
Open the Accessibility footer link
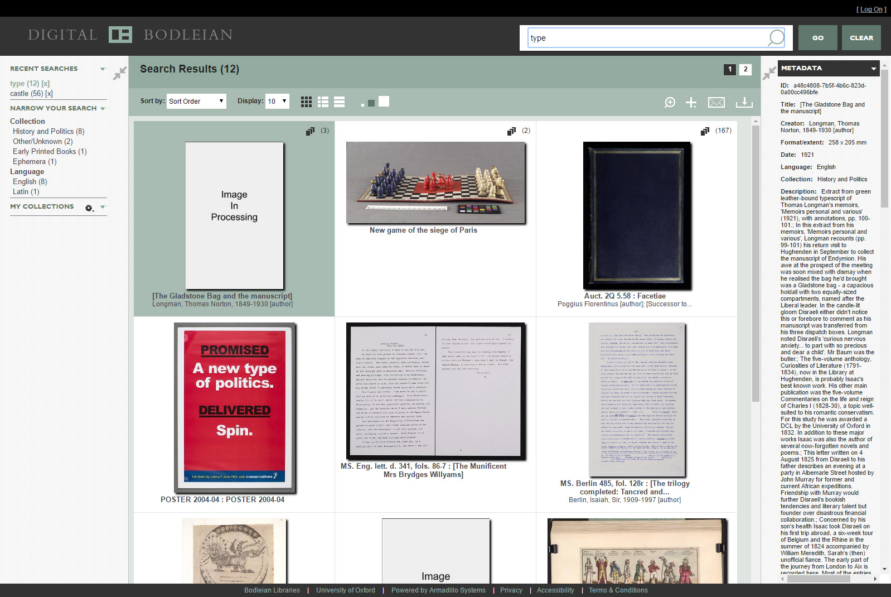coord(555,590)
